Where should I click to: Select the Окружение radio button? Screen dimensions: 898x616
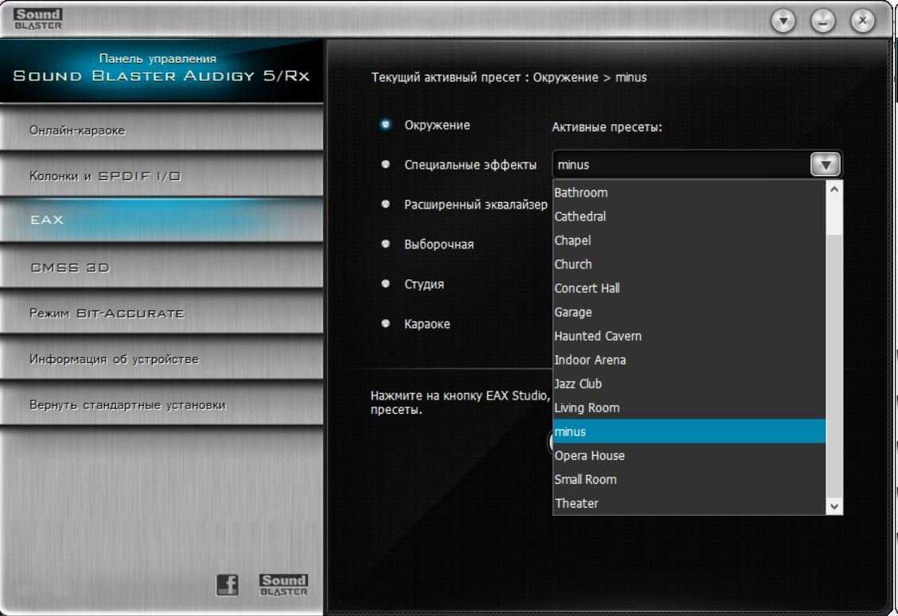point(386,125)
